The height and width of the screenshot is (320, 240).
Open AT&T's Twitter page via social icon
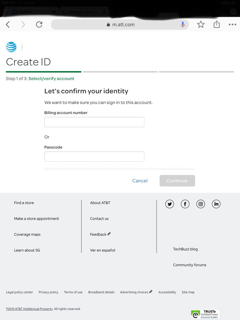[x=170, y=204]
